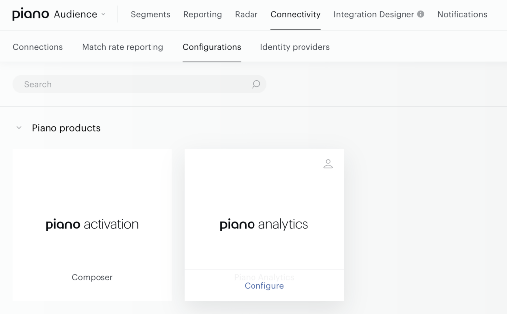Collapse the Piano products section
This screenshot has height=314, width=507.
pos(19,128)
